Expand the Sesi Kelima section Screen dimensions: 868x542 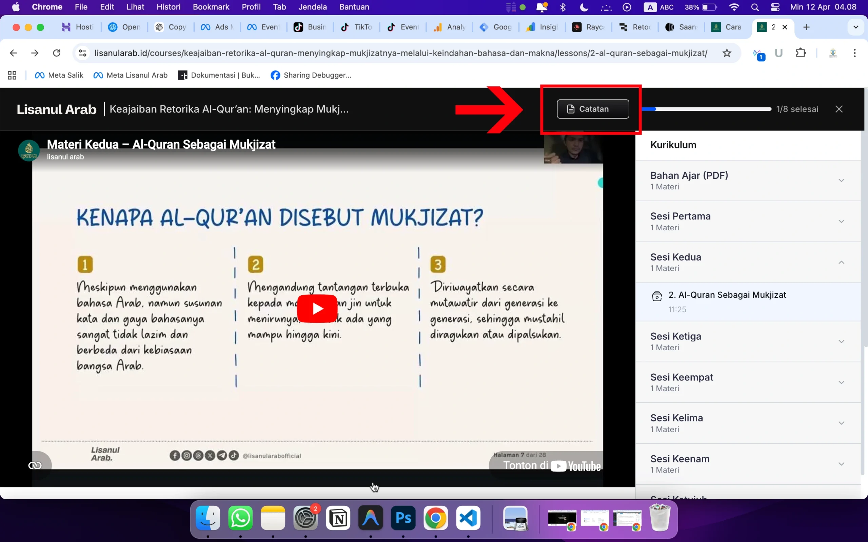click(842, 423)
